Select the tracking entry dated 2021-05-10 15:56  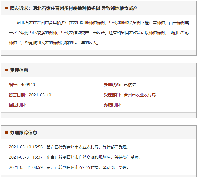click(69, 147)
